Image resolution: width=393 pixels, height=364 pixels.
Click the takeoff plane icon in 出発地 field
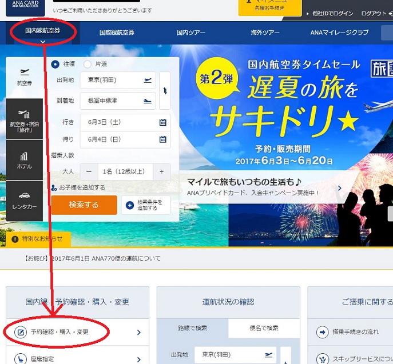[x=148, y=81]
